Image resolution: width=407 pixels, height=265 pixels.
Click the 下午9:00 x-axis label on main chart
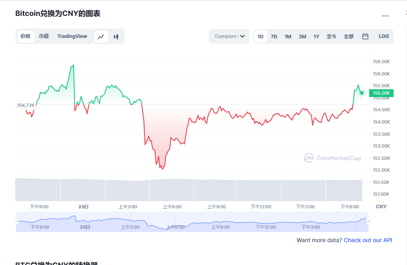coord(39,207)
